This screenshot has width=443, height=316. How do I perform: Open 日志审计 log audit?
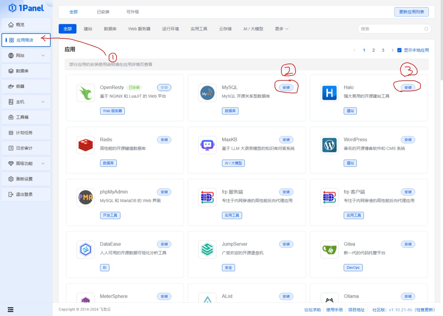coord(26,148)
